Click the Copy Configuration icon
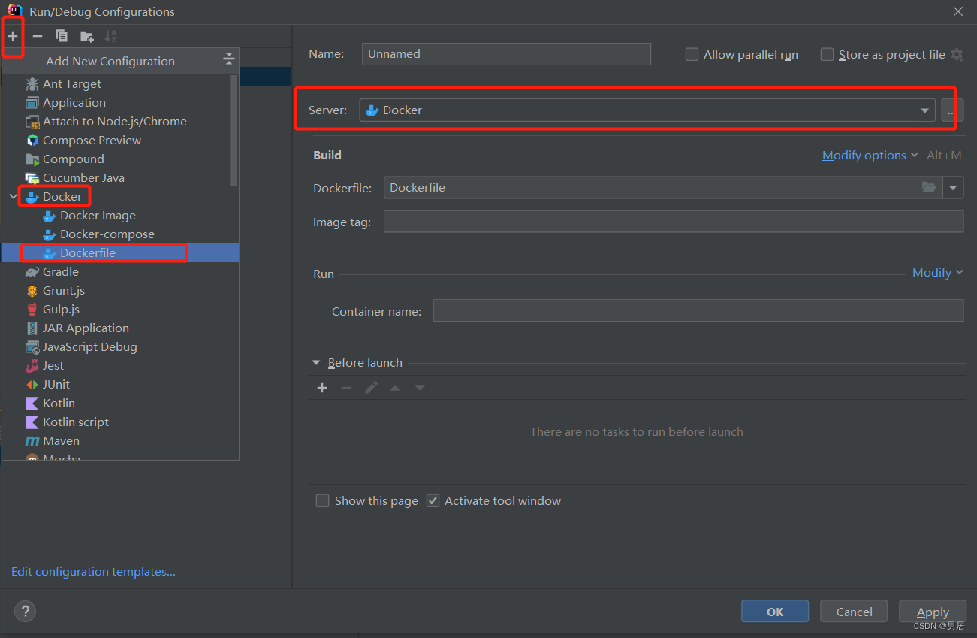Viewport: 977px width, 638px height. 62,36
